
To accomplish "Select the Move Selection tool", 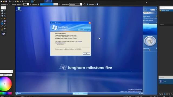I will [x=5, y=13].
